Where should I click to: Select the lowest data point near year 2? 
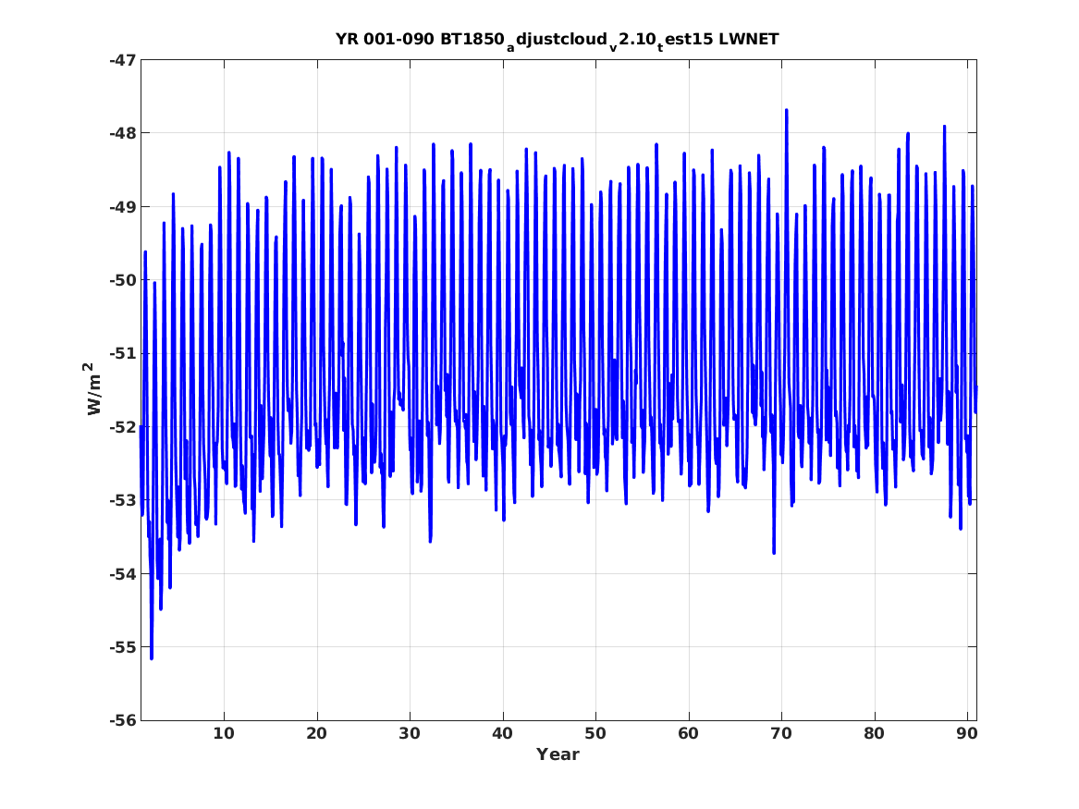152,658
